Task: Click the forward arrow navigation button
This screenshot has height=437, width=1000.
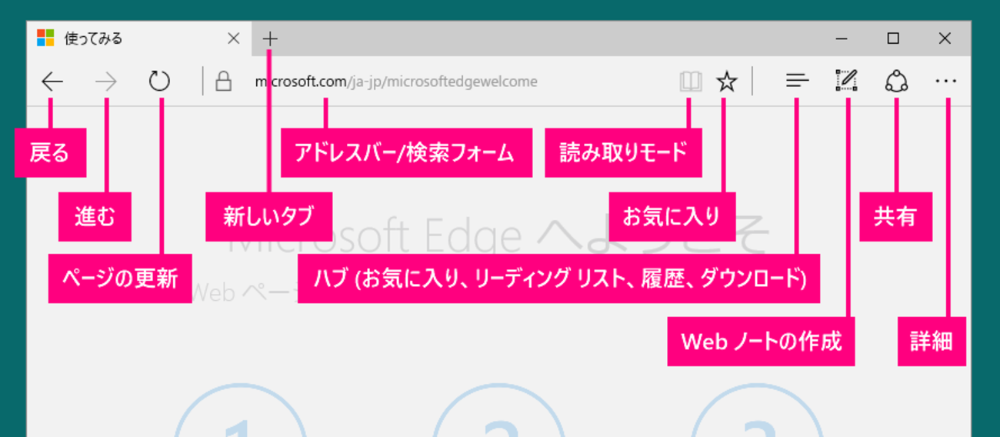Action: point(106,82)
